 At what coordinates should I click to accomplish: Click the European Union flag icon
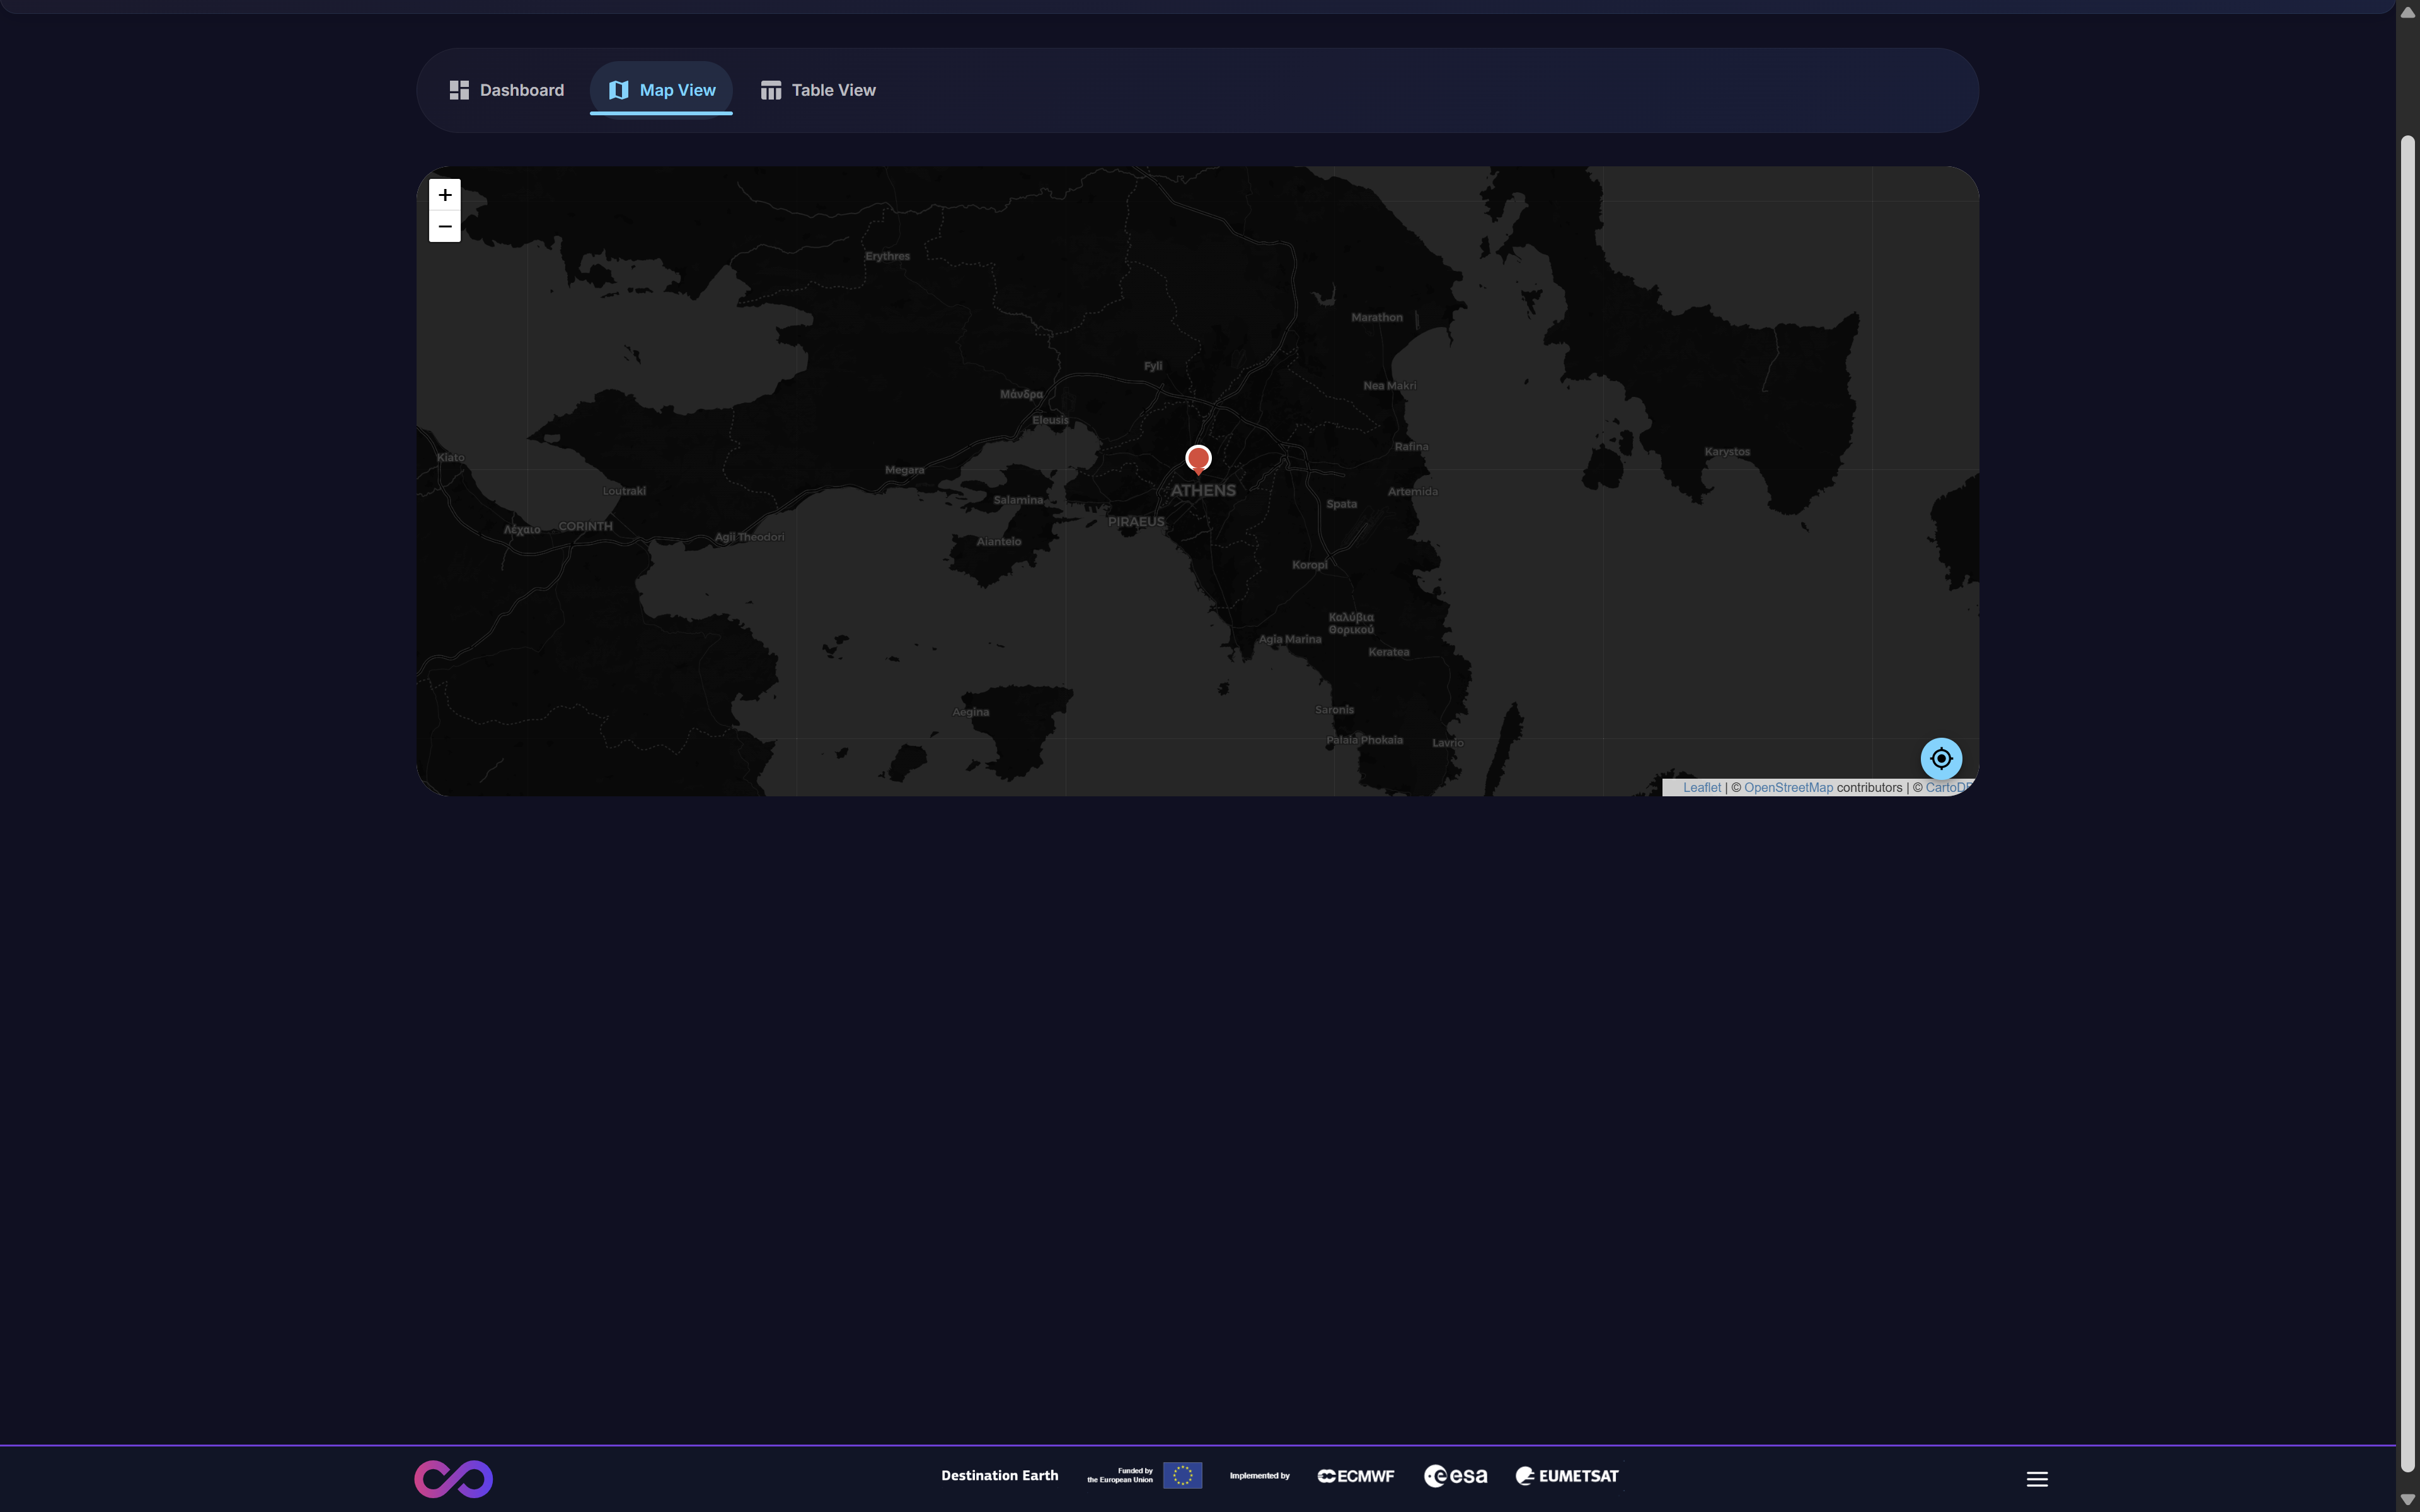pyautogui.click(x=1182, y=1475)
